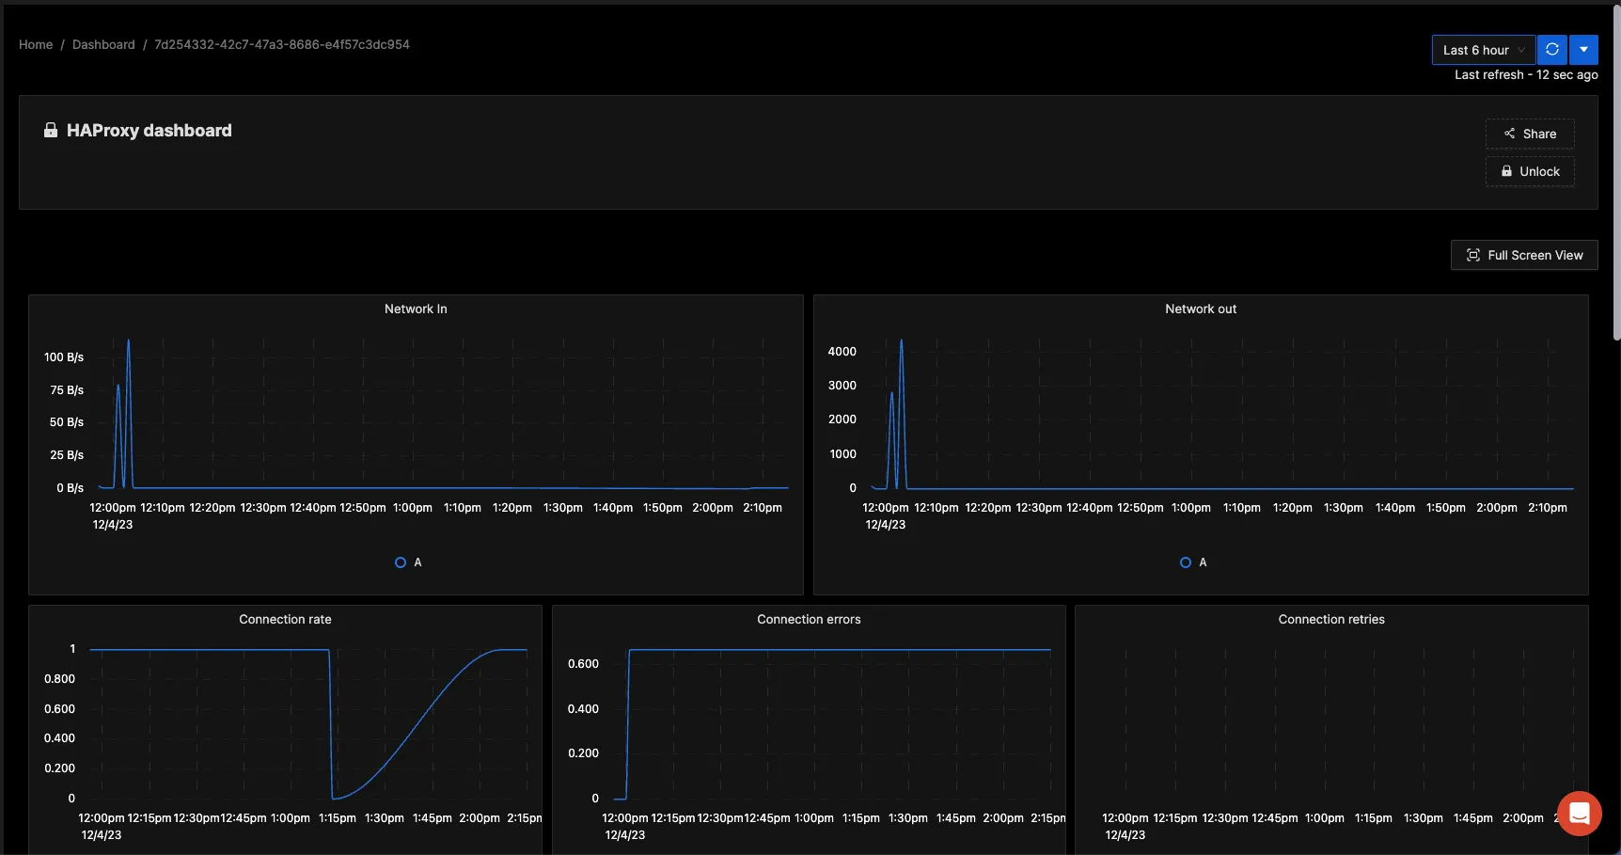
Task: Click the Connection rate panel title
Action: 285,619
